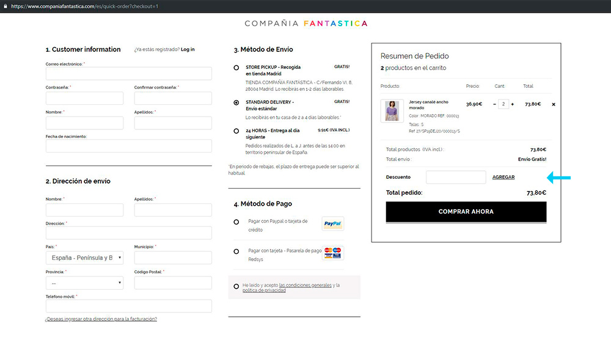611x357 pixels.
Task: Focus the Dirección address field
Action: [128, 233]
